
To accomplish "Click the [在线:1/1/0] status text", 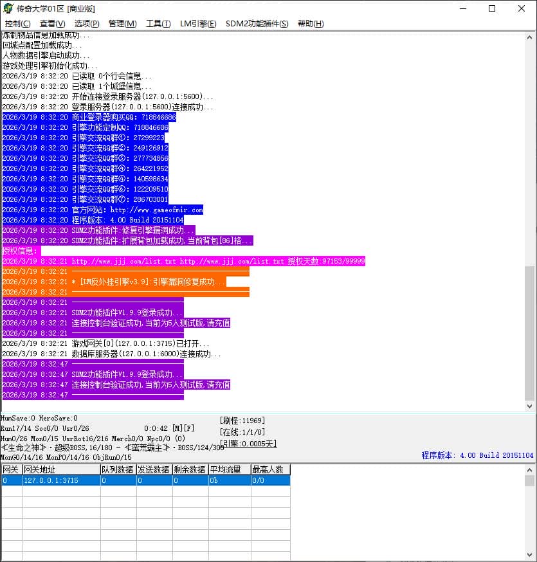I will tap(242, 432).
